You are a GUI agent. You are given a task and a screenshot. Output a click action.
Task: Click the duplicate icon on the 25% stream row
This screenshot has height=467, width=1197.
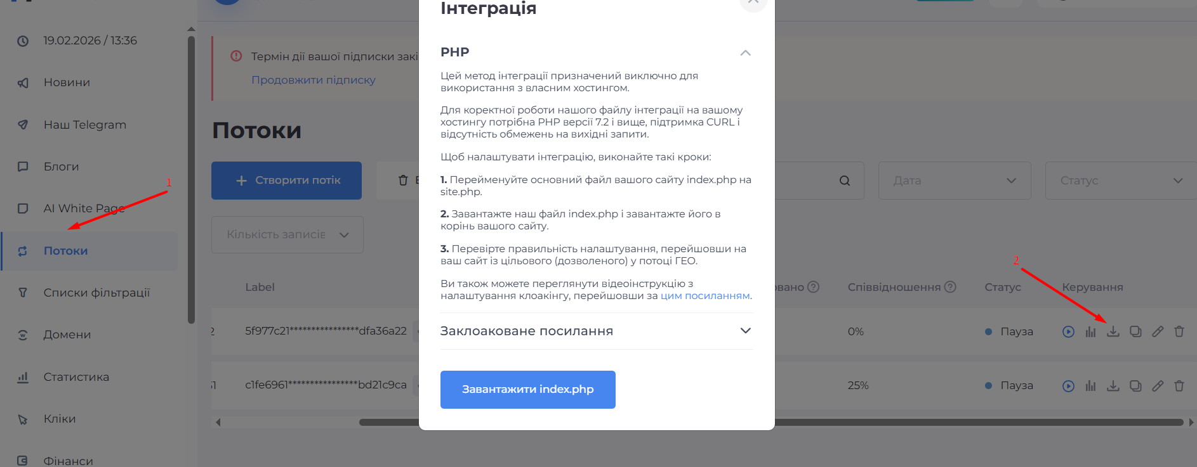1135,385
